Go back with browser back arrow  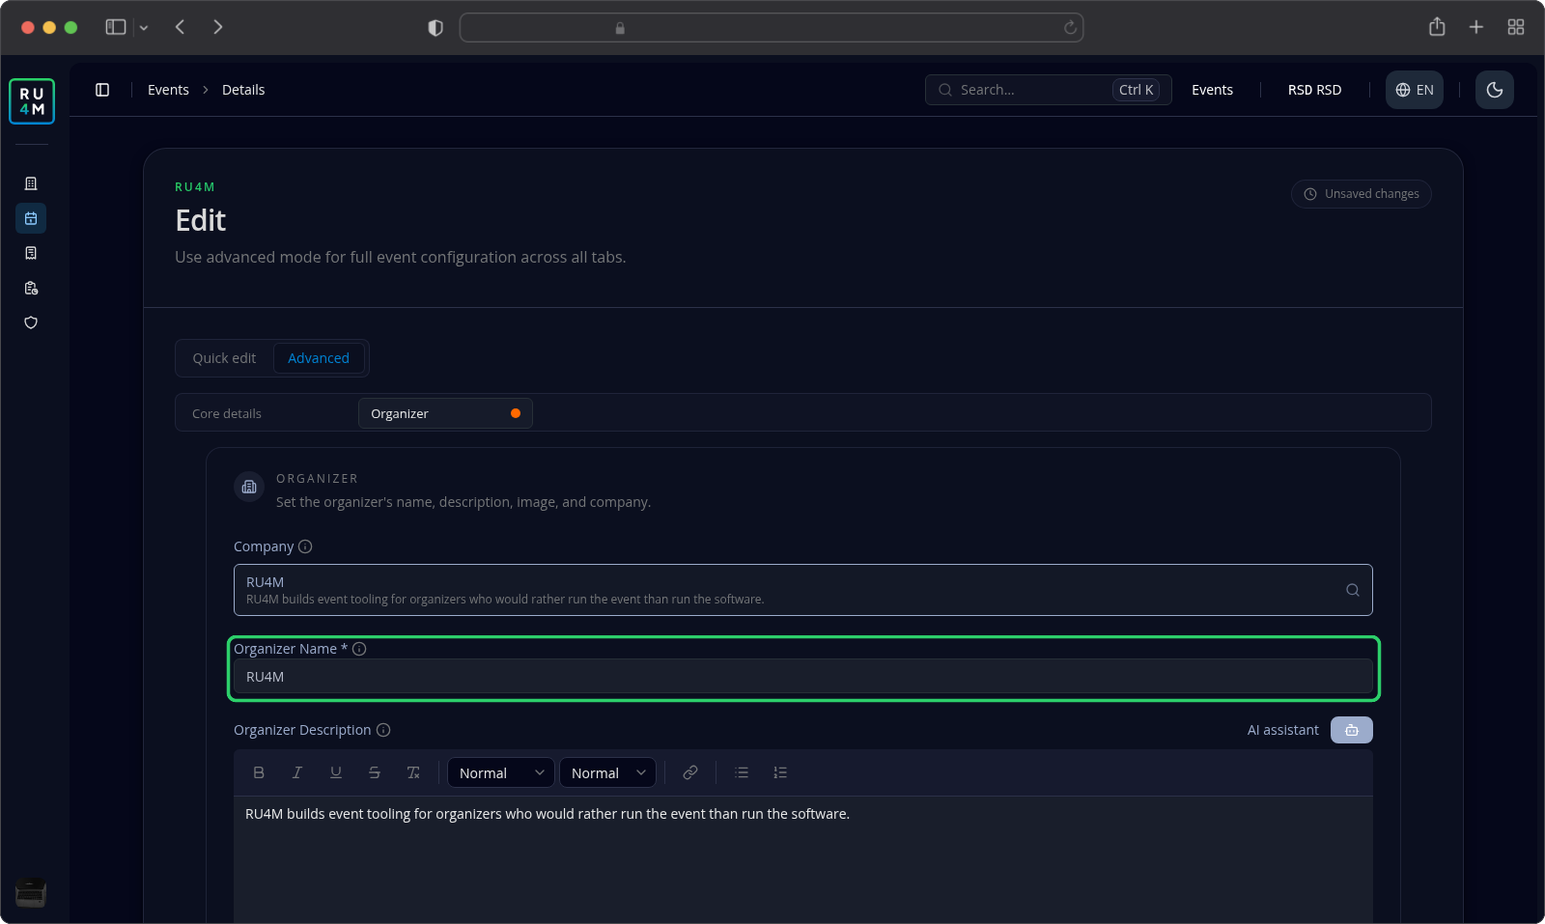(x=180, y=27)
